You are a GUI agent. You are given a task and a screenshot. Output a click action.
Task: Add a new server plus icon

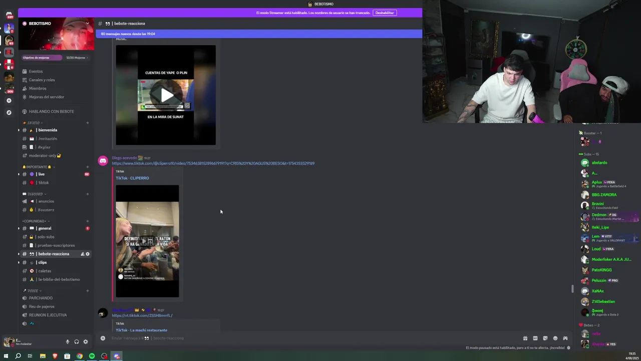pyautogui.click(x=9, y=100)
